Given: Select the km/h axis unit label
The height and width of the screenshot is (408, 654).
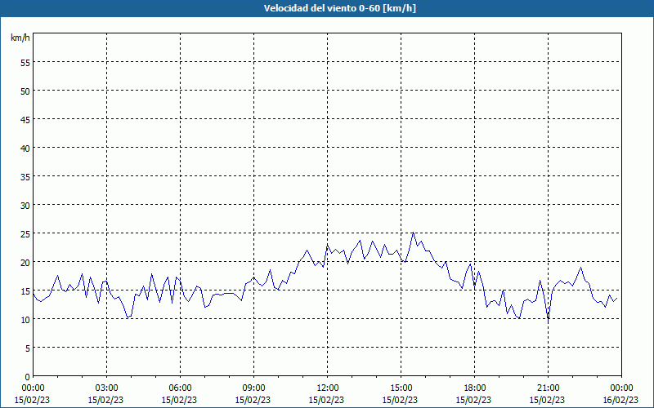Looking at the screenshot, I should point(20,38).
